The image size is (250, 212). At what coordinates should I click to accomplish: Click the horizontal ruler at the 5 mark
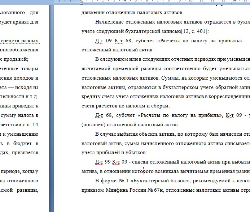[136, 1]
